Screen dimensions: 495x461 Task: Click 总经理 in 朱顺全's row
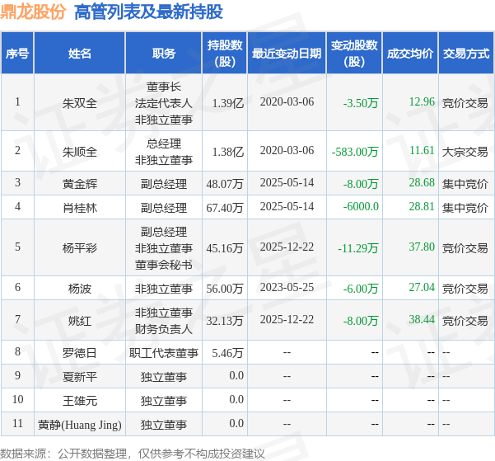pos(164,143)
